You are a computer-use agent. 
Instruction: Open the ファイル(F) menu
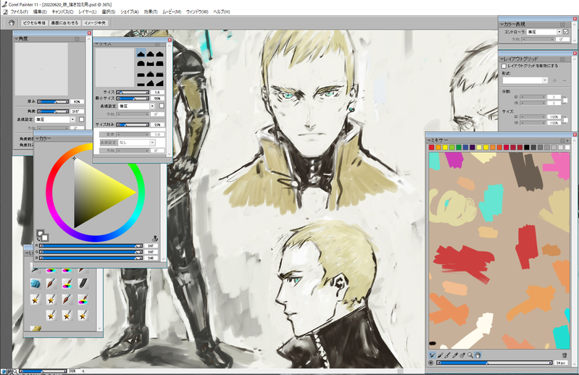[x=19, y=12]
